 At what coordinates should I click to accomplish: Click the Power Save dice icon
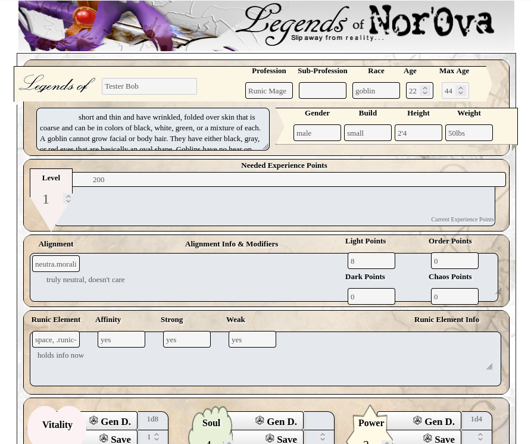tap(427, 439)
